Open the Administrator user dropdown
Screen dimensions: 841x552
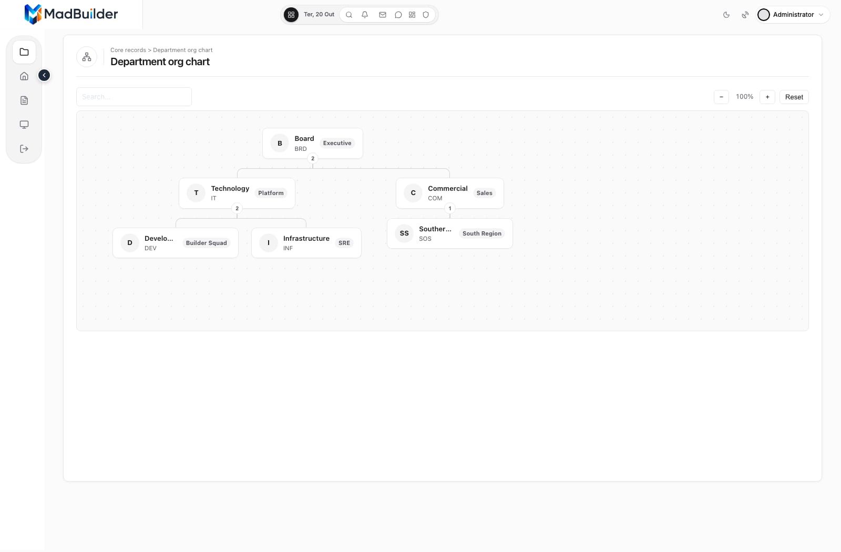793,15
